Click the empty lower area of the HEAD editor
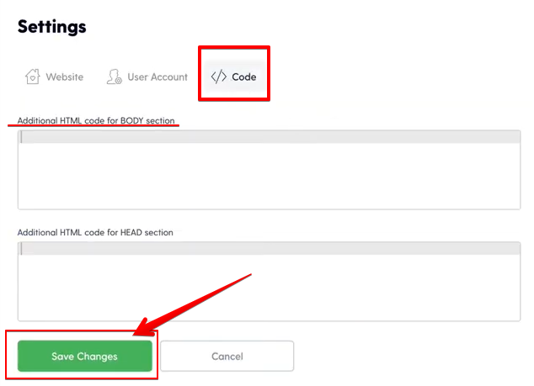The image size is (534, 386). (x=269, y=288)
